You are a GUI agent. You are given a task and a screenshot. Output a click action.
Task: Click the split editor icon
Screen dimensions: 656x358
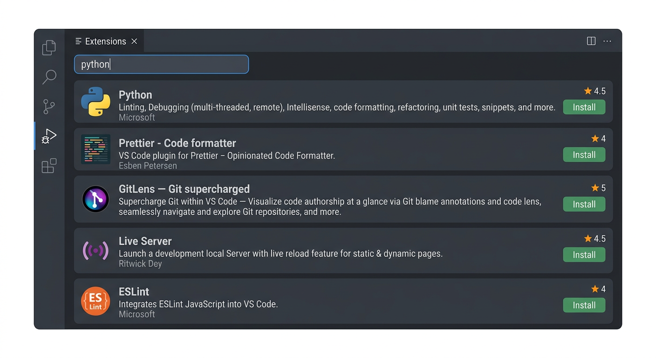591,41
